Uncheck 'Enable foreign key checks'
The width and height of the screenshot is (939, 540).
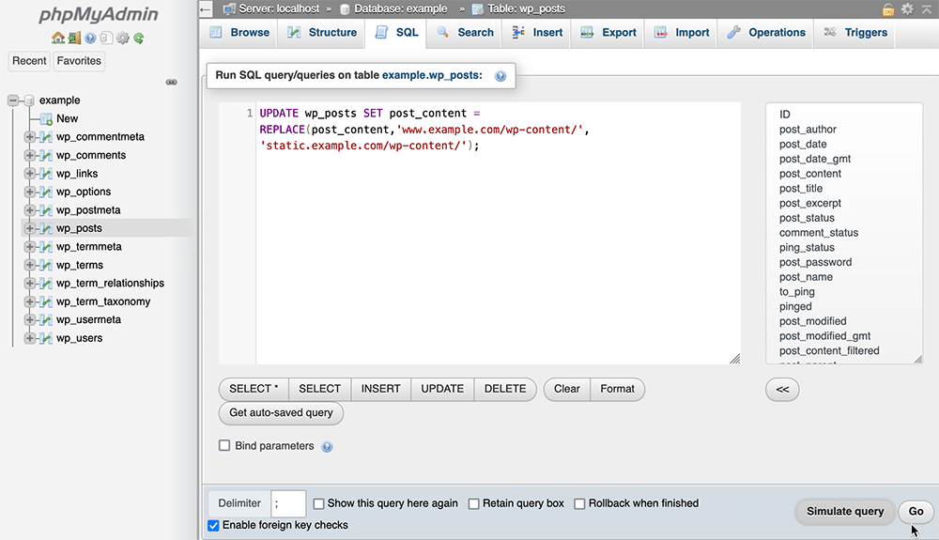click(x=214, y=525)
